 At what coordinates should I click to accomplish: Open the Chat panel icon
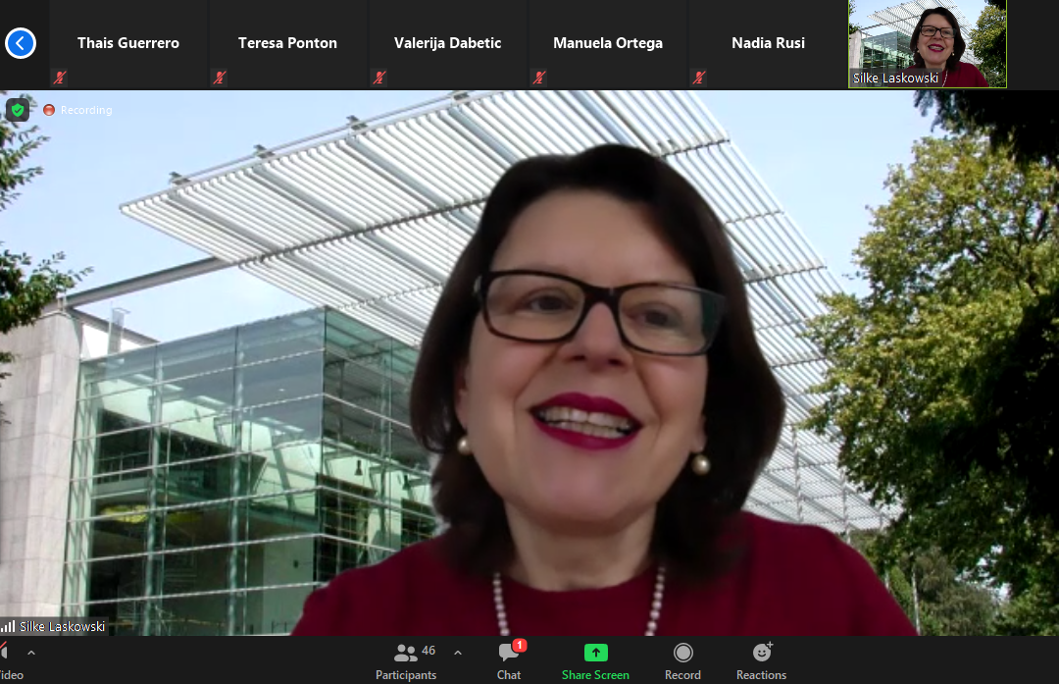pos(509,654)
